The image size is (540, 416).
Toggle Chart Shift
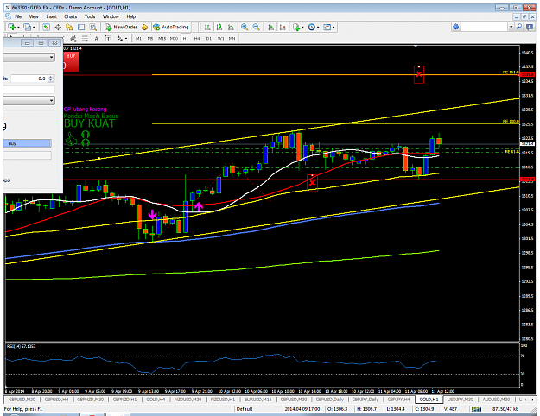point(283,27)
